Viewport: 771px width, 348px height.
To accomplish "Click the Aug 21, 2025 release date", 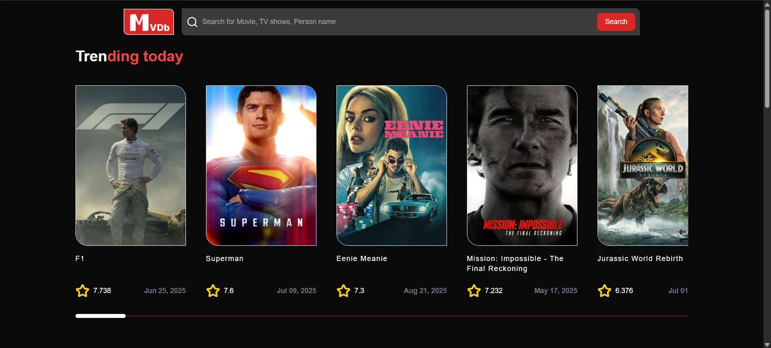I will [x=425, y=291].
